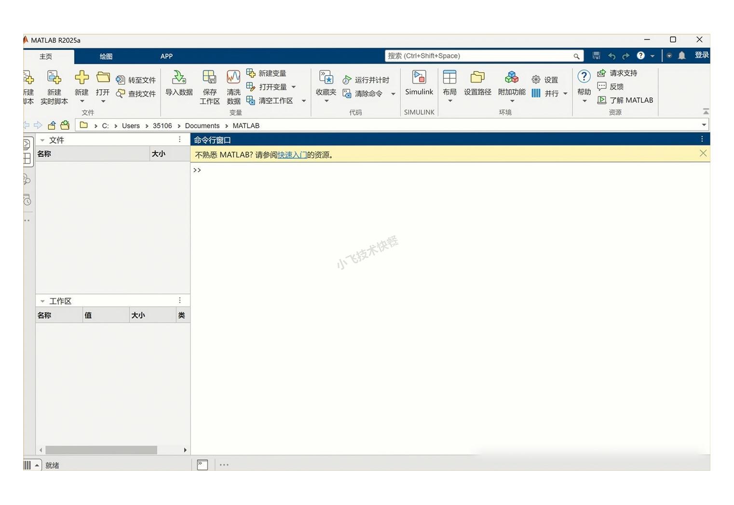The width and height of the screenshot is (734, 505).
Task: Click the 转至文件 go-to-file icon
Action: click(x=121, y=80)
